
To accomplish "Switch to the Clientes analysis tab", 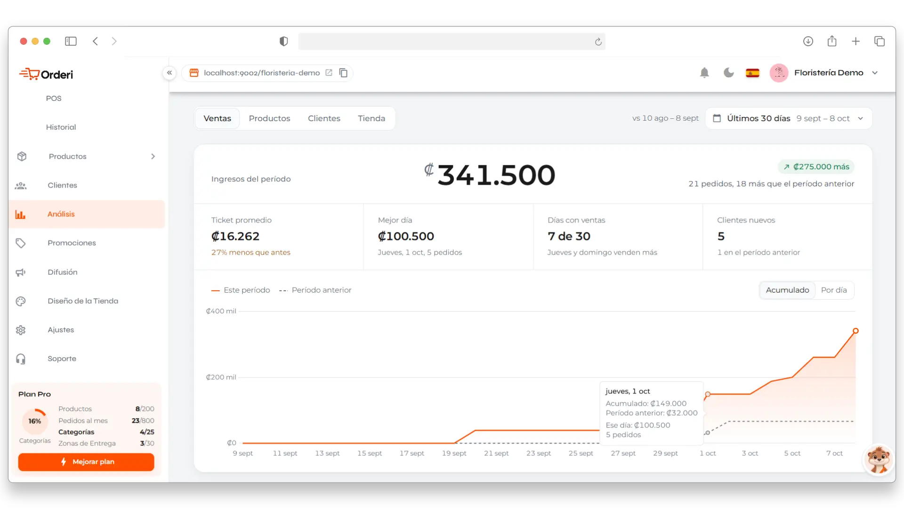I will click(324, 118).
